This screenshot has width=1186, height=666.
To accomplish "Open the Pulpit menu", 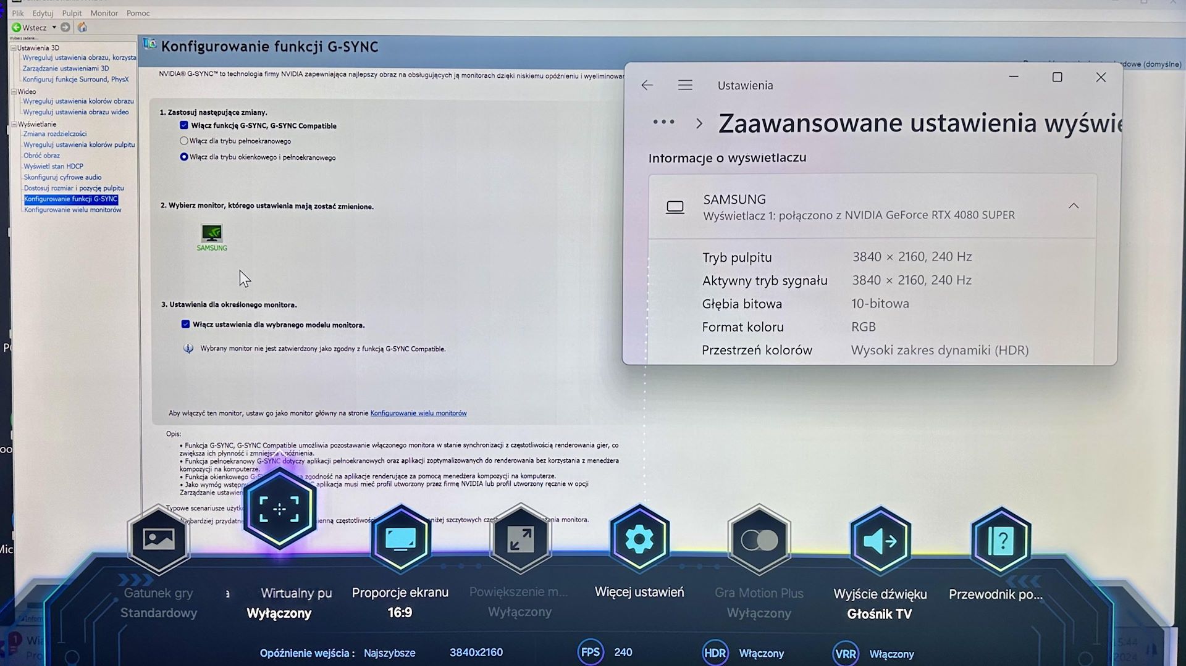I will (x=72, y=13).
